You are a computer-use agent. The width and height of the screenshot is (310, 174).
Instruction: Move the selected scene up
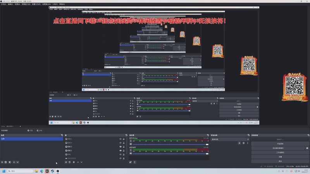click(14, 162)
